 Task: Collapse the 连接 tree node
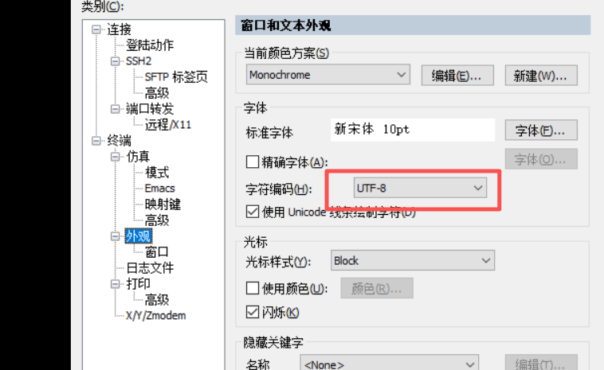97,29
